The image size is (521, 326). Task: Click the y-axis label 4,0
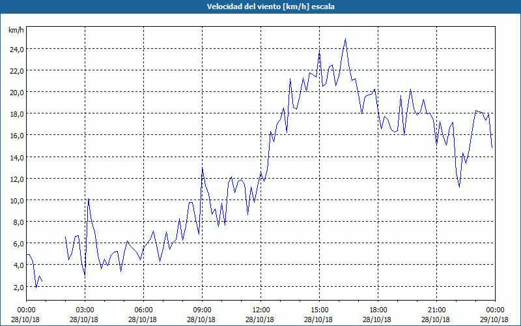19,265
